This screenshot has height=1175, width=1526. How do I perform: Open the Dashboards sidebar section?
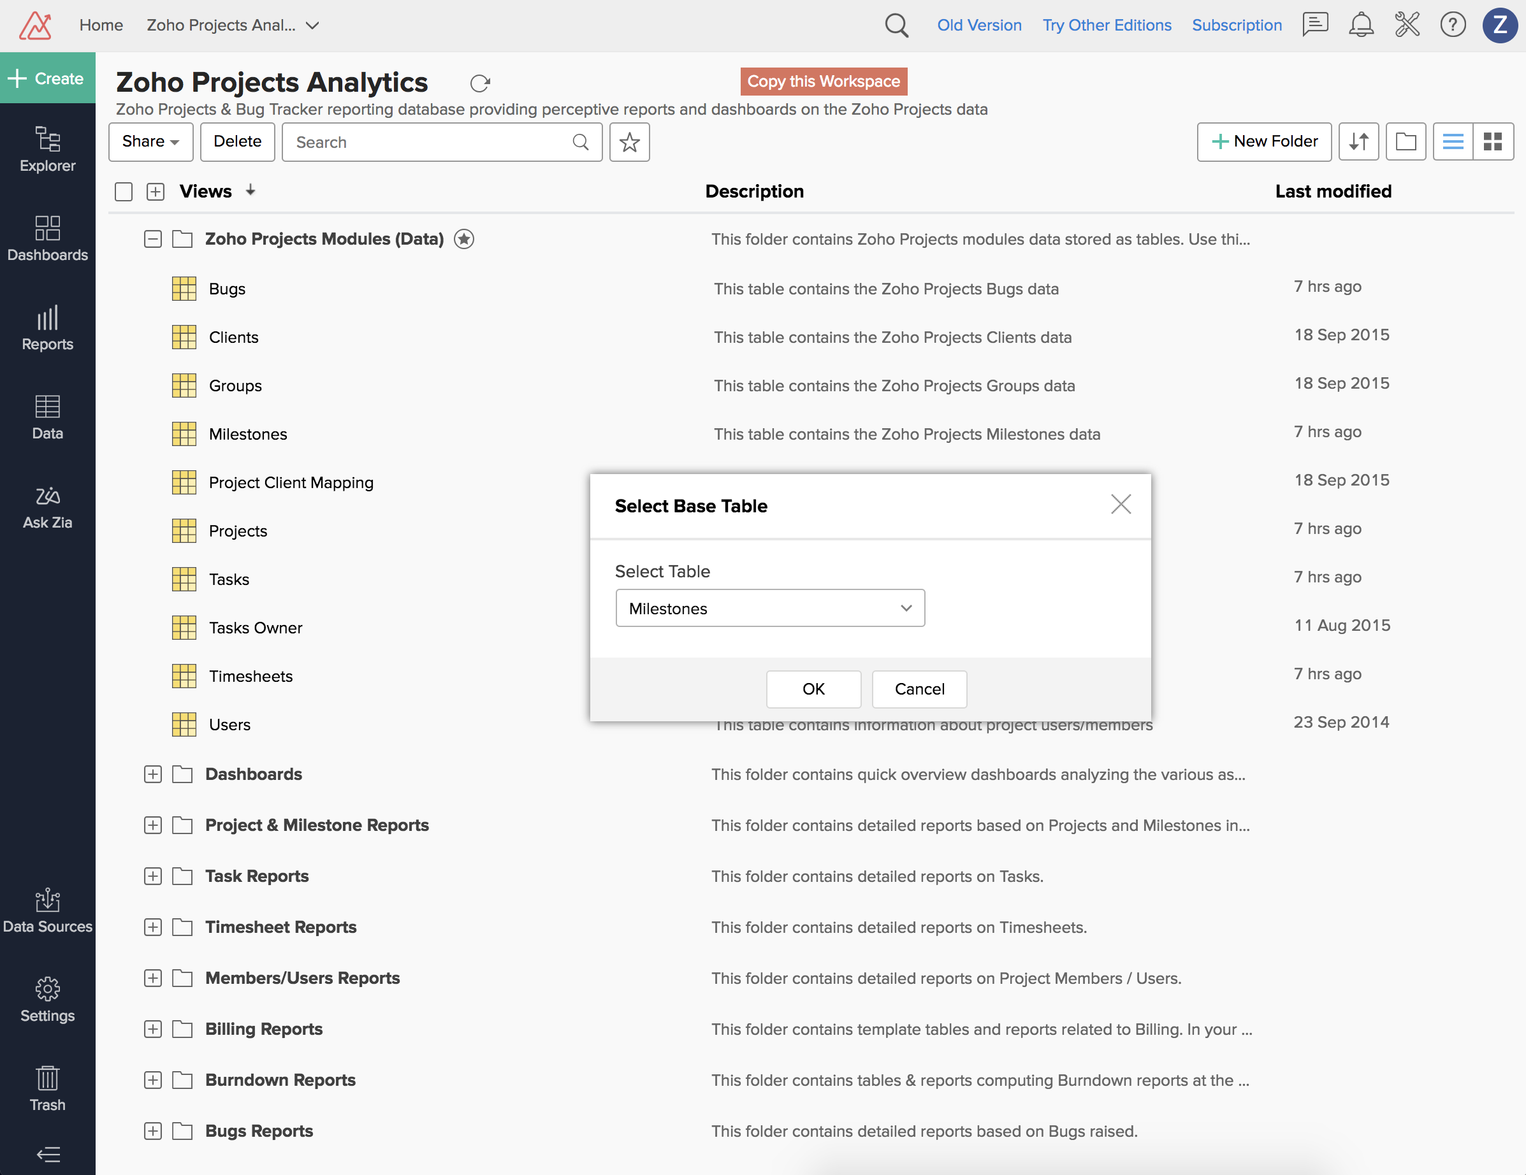point(48,239)
